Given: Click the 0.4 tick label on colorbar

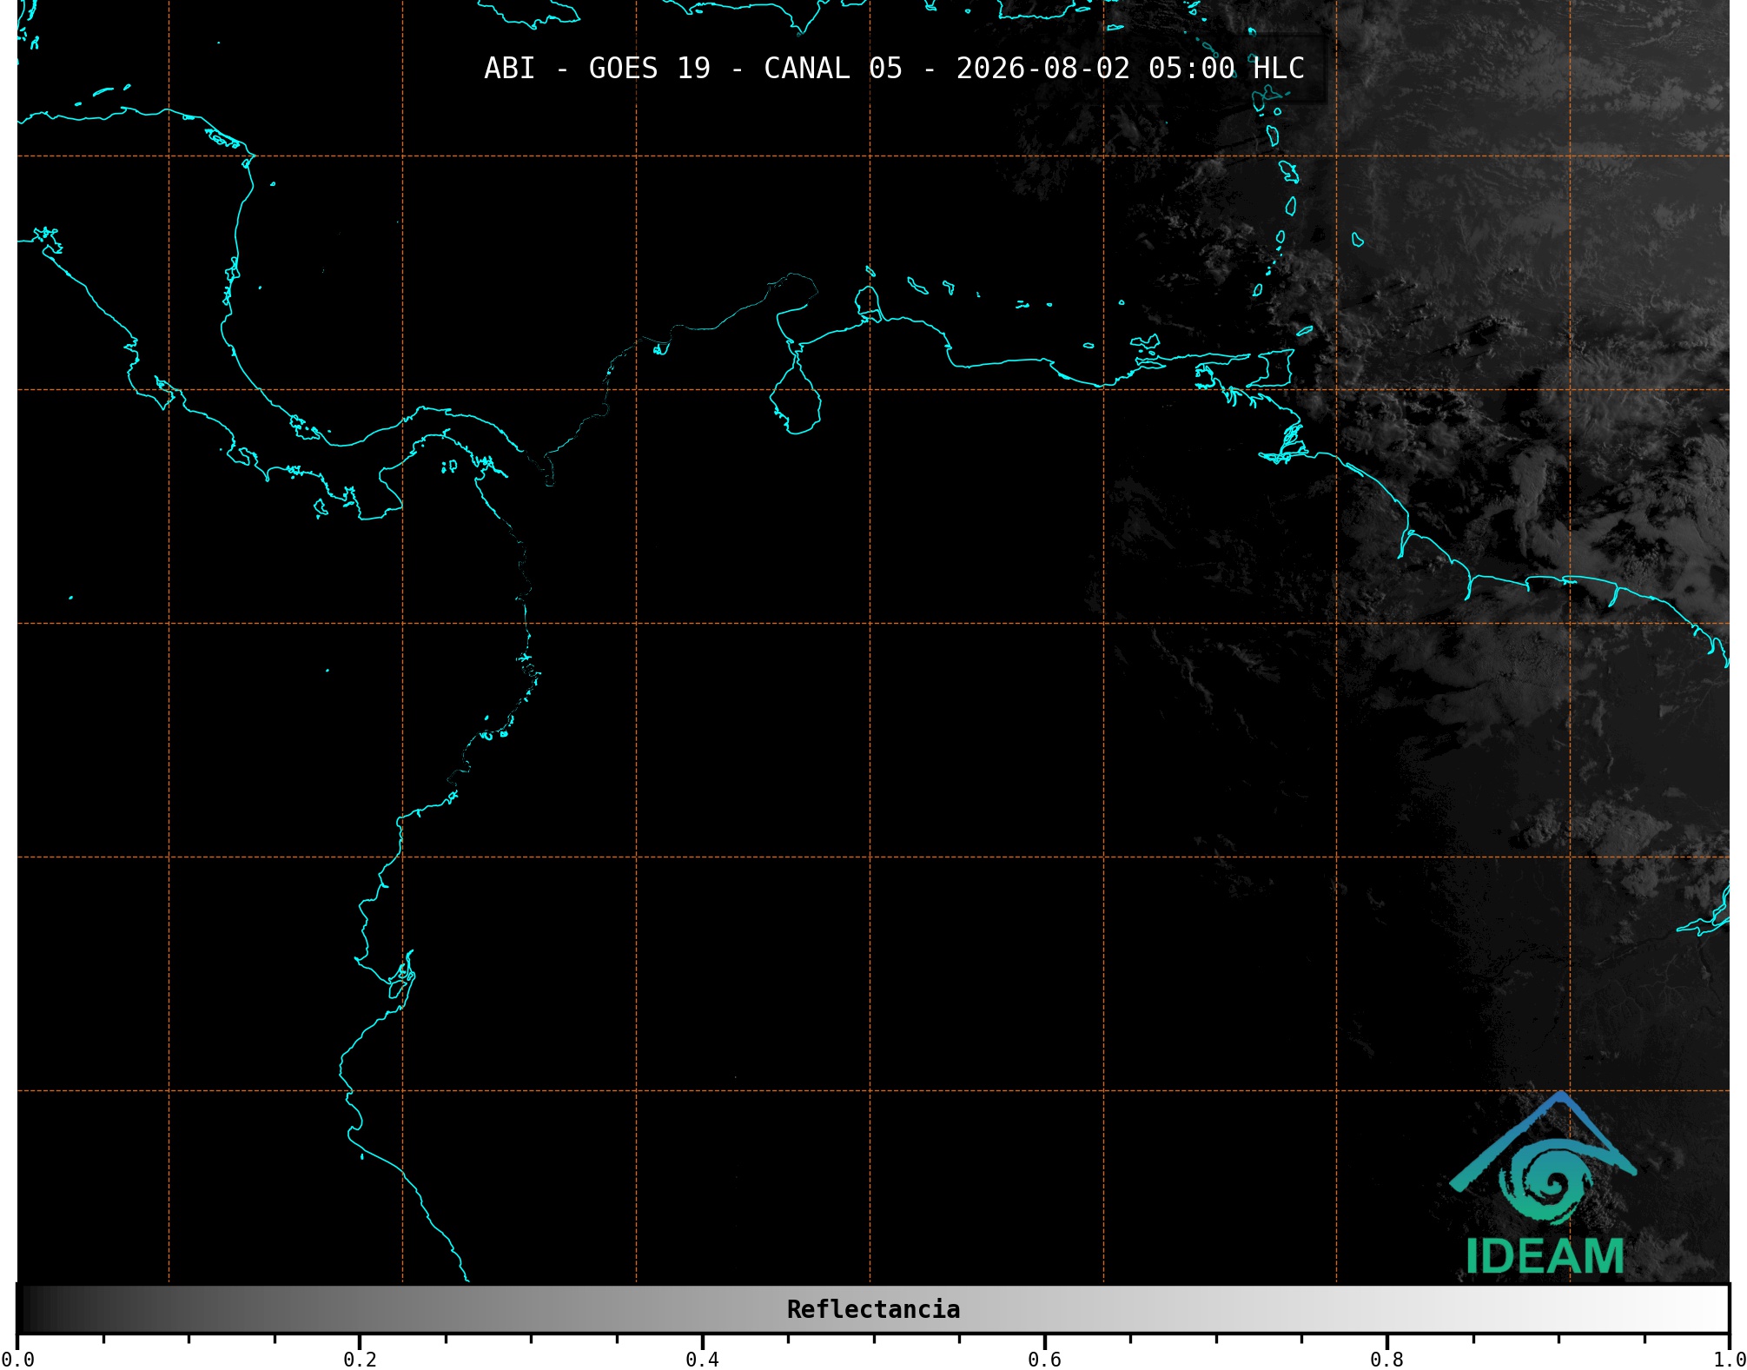Looking at the screenshot, I should point(702,1360).
